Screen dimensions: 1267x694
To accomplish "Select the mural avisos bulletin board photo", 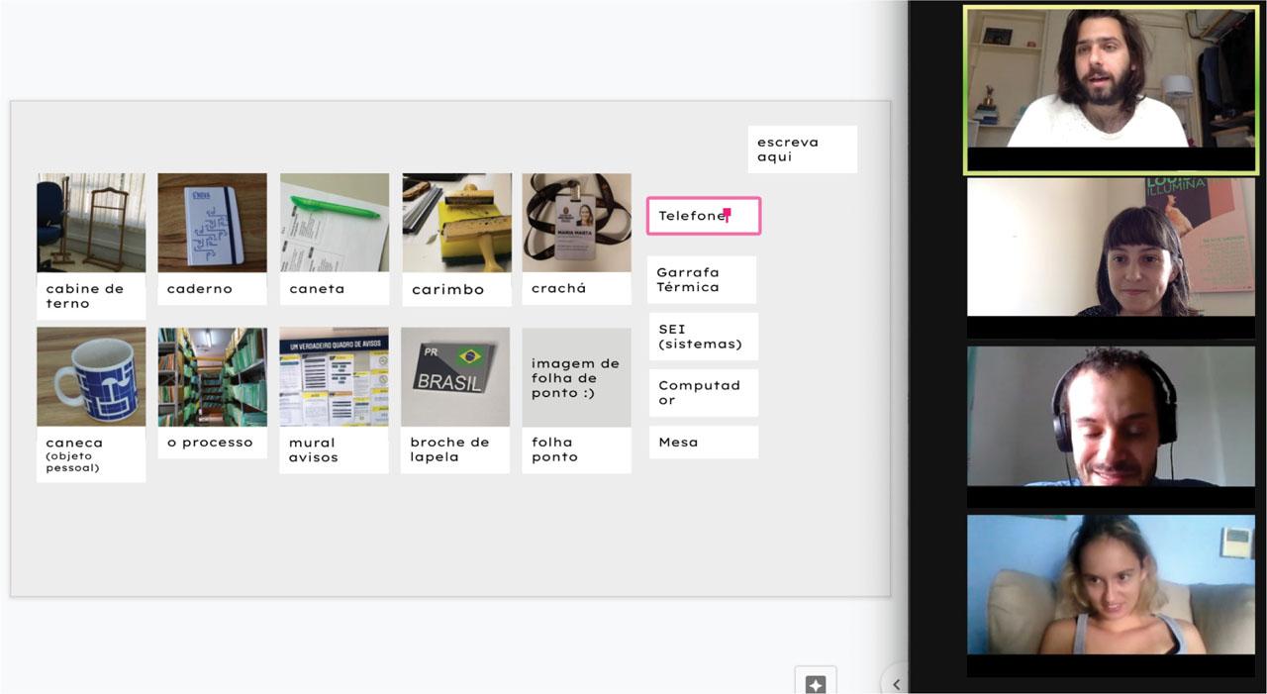I will (x=334, y=377).
